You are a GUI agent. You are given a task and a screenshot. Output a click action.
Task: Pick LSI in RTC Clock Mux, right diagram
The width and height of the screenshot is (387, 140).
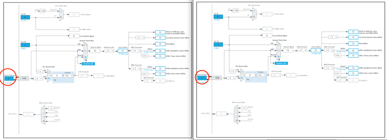coord(254,16)
